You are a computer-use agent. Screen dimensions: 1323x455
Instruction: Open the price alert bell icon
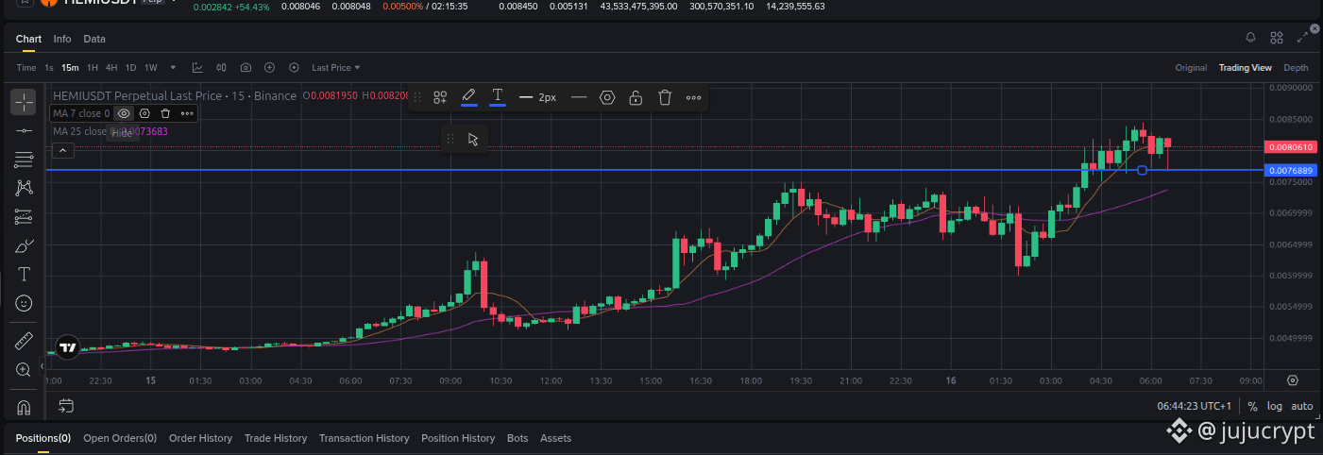coord(1250,38)
